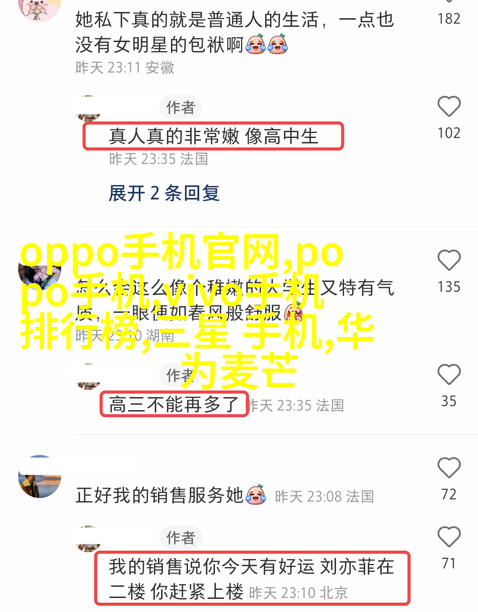Select the comment 真人真的非常嫩 像高中生
The height and width of the screenshot is (612, 478).
(213, 136)
